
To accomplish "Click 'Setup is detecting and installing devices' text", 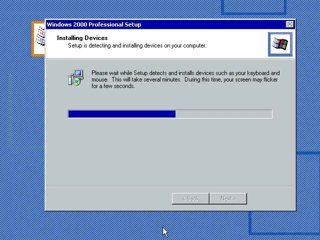I will tap(137, 45).
